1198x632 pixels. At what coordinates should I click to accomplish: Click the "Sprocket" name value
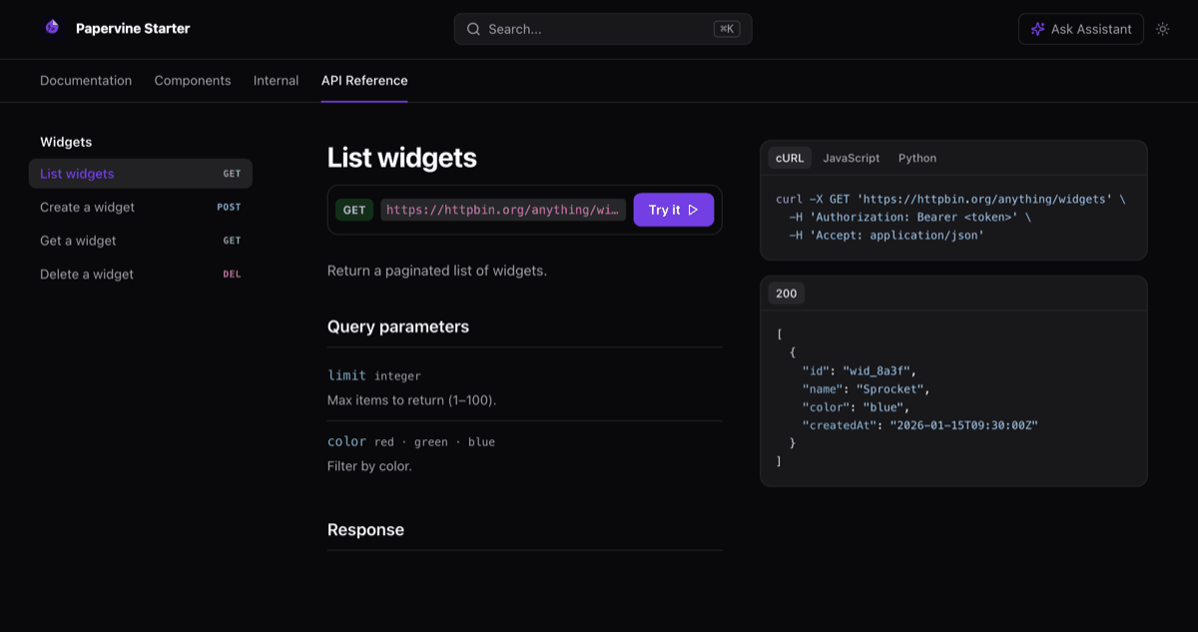click(x=891, y=389)
